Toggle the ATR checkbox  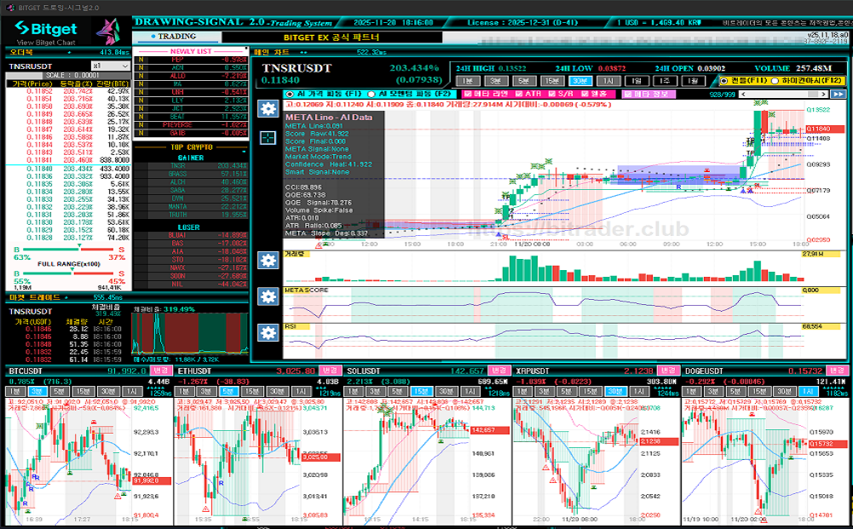518,94
